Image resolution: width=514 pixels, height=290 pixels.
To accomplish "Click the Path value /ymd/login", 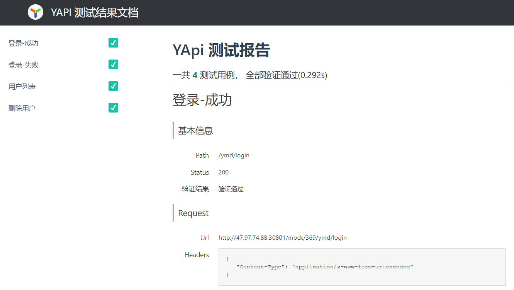I will tap(234, 155).
